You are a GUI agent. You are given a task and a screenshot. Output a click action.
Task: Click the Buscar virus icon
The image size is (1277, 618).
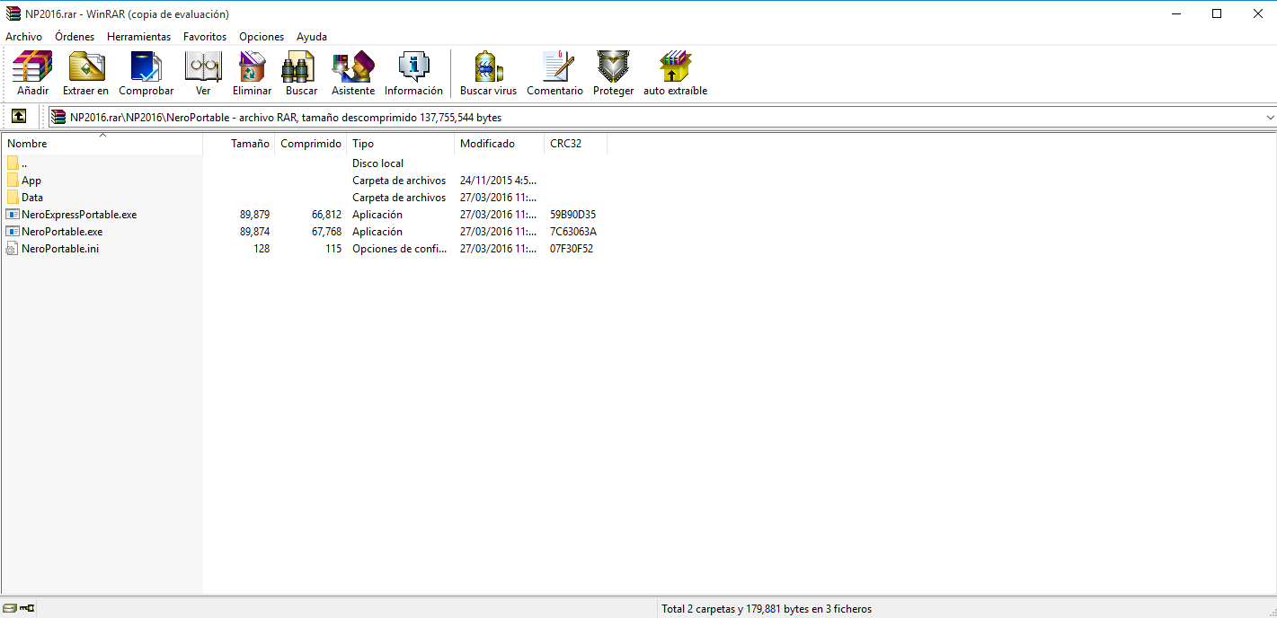(488, 67)
